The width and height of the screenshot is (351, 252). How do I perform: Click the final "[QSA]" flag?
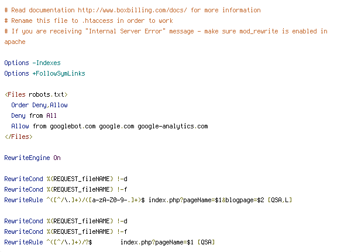pos(206,242)
